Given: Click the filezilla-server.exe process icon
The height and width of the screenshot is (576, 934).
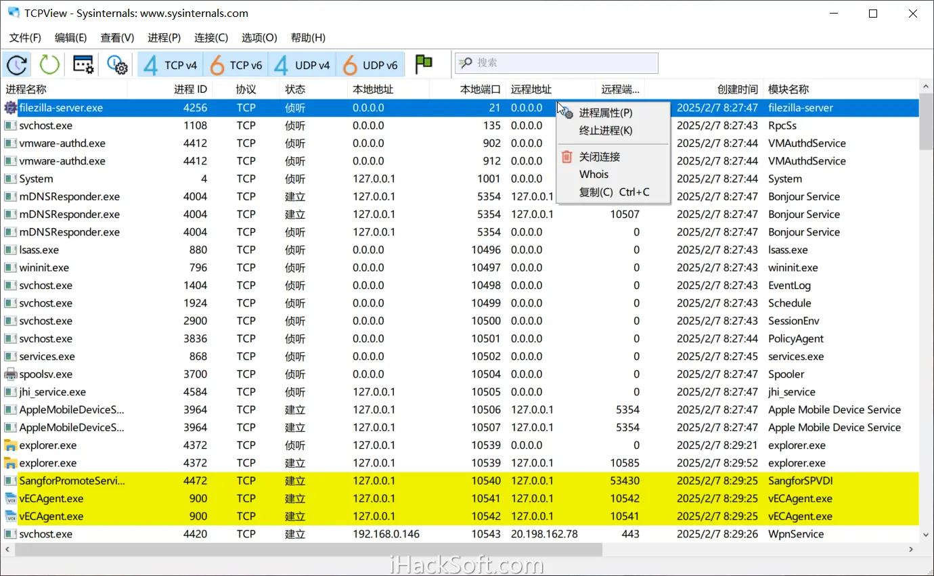Looking at the screenshot, I should coord(10,108).
